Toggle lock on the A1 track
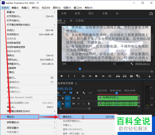The width and height of the screenshot is (155, 135). click(x=63, y=104)
